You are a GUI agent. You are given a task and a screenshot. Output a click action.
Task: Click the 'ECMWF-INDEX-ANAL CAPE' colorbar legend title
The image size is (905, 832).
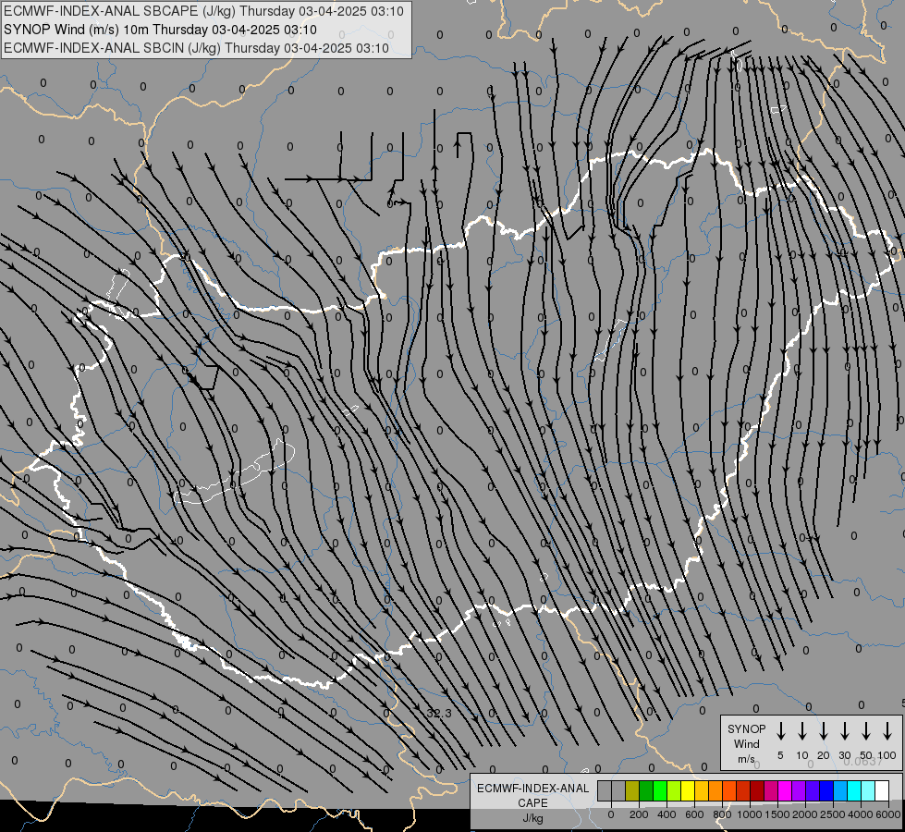coord(532,795)
